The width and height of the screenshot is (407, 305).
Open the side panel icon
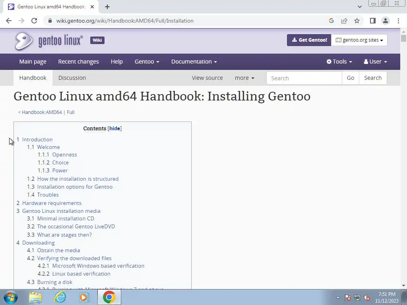[373, 21]
